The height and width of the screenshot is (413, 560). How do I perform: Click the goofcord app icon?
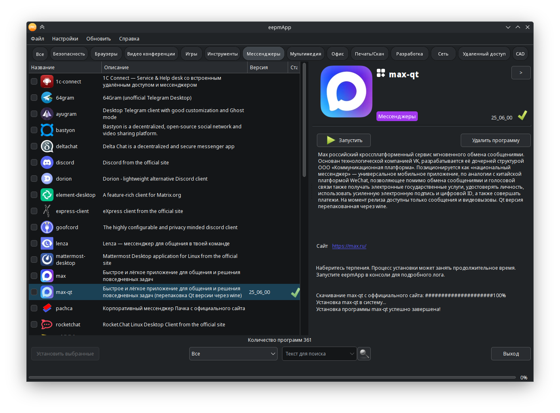(47, 227)
